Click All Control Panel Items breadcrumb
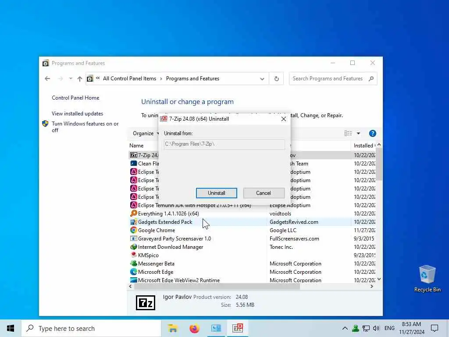 (129, 79)
